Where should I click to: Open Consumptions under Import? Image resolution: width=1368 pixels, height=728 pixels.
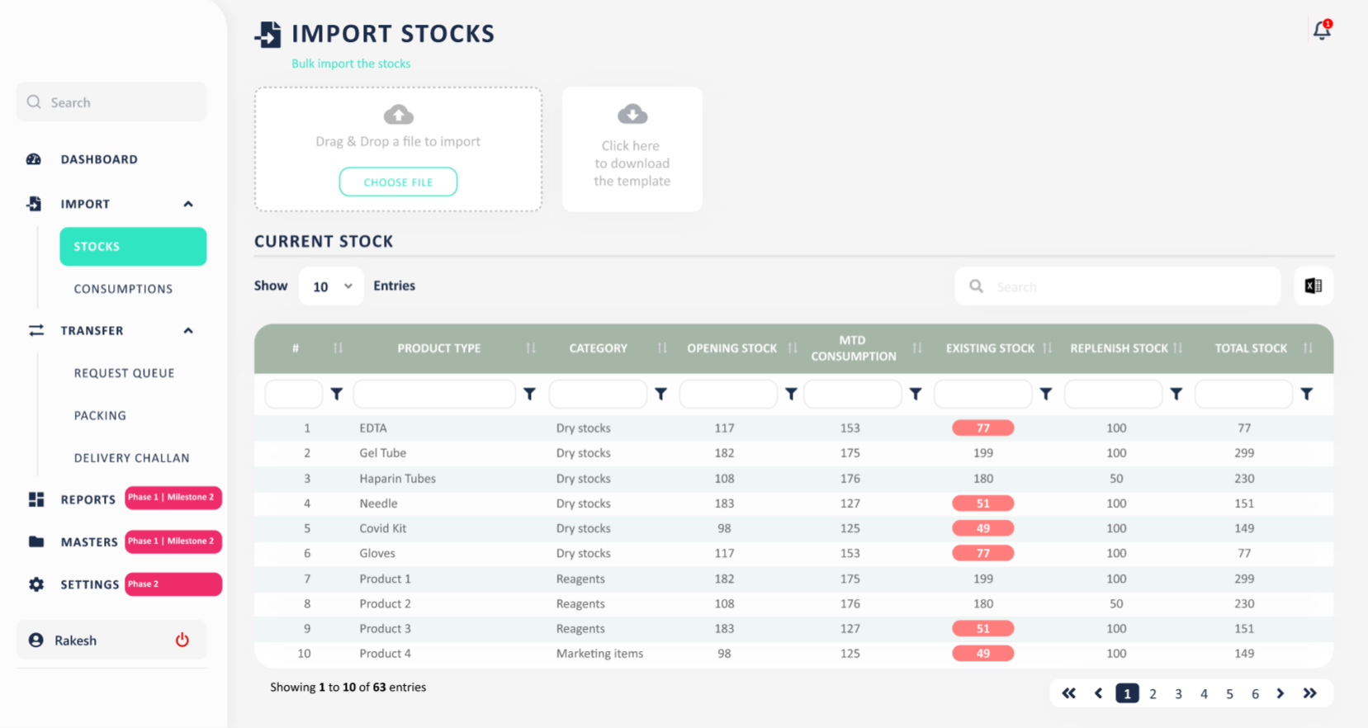[123, 289]
